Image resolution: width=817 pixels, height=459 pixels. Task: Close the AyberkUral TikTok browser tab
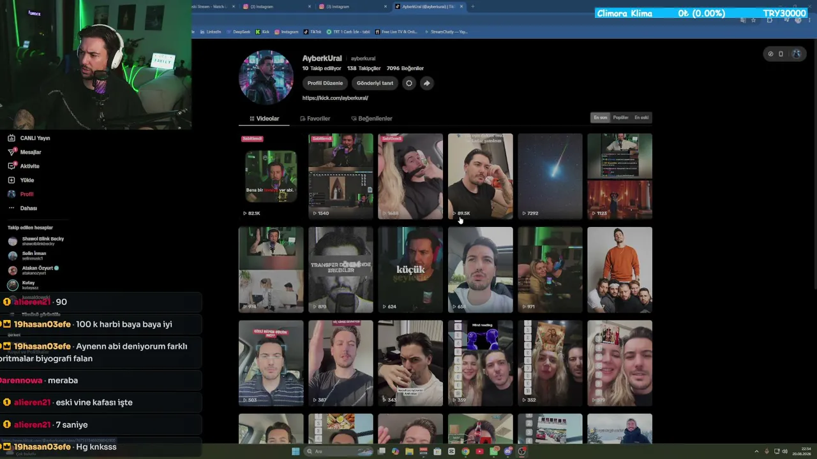pos(461,6)
